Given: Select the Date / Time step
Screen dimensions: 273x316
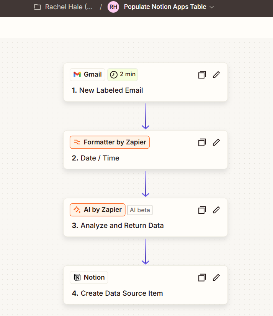Looking at the screenshot, I should [x=100, y=158].
